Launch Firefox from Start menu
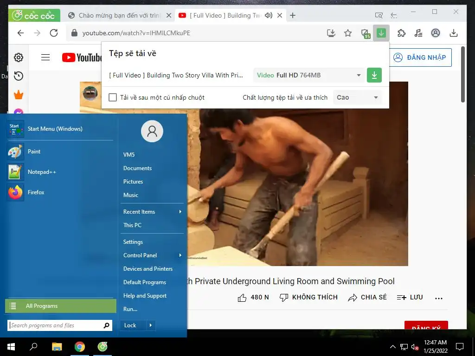This screenshot has width=475, height=356. [x=60, y=192]
